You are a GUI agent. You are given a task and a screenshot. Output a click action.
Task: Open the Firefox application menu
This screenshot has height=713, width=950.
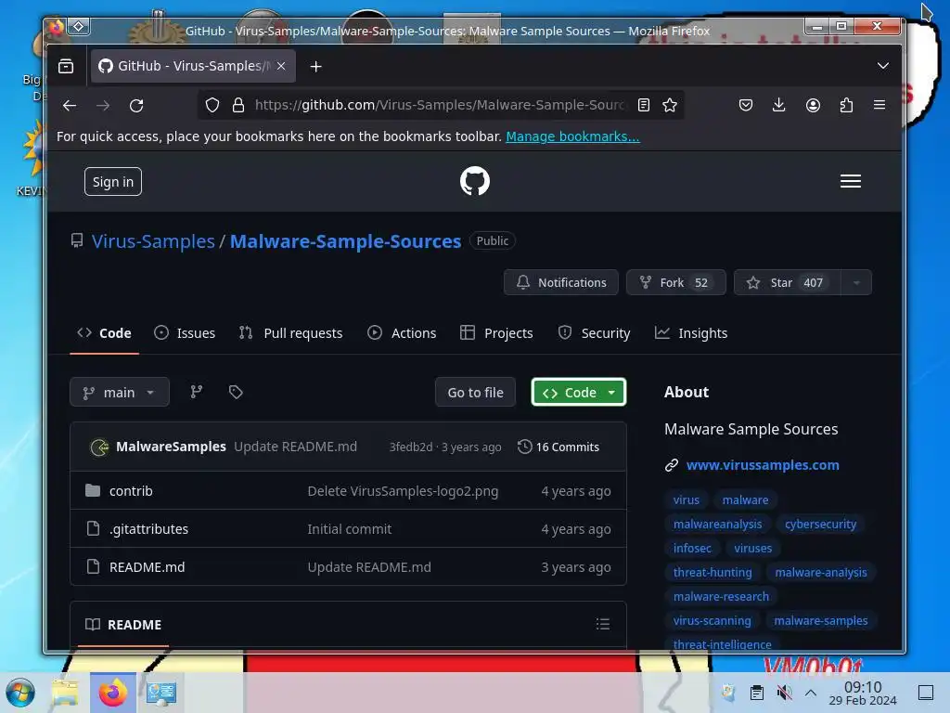coord(879,106)
